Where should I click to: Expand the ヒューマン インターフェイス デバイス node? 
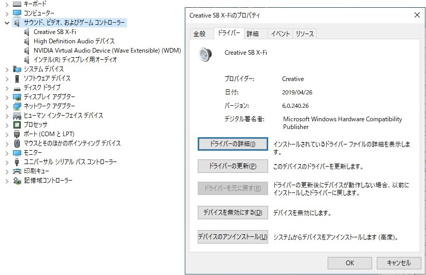click(7, 116)
